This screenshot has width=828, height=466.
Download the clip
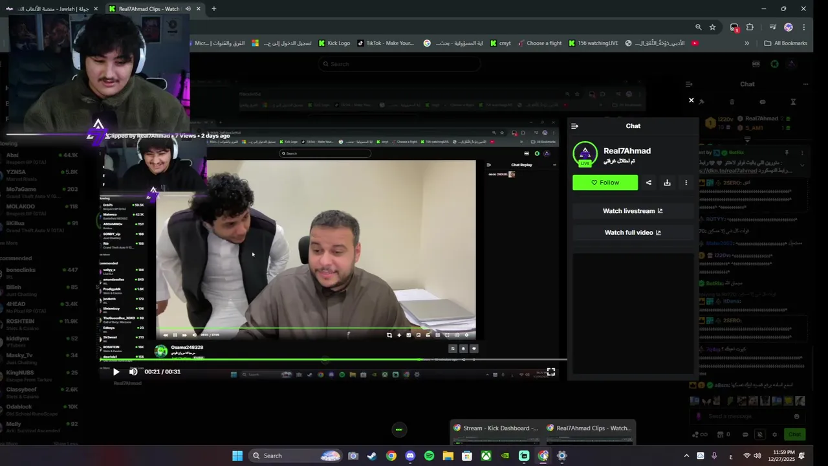pyautogui.click(x=667, y=183)
